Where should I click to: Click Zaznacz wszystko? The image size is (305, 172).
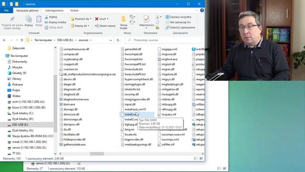[x=178, y=17]
